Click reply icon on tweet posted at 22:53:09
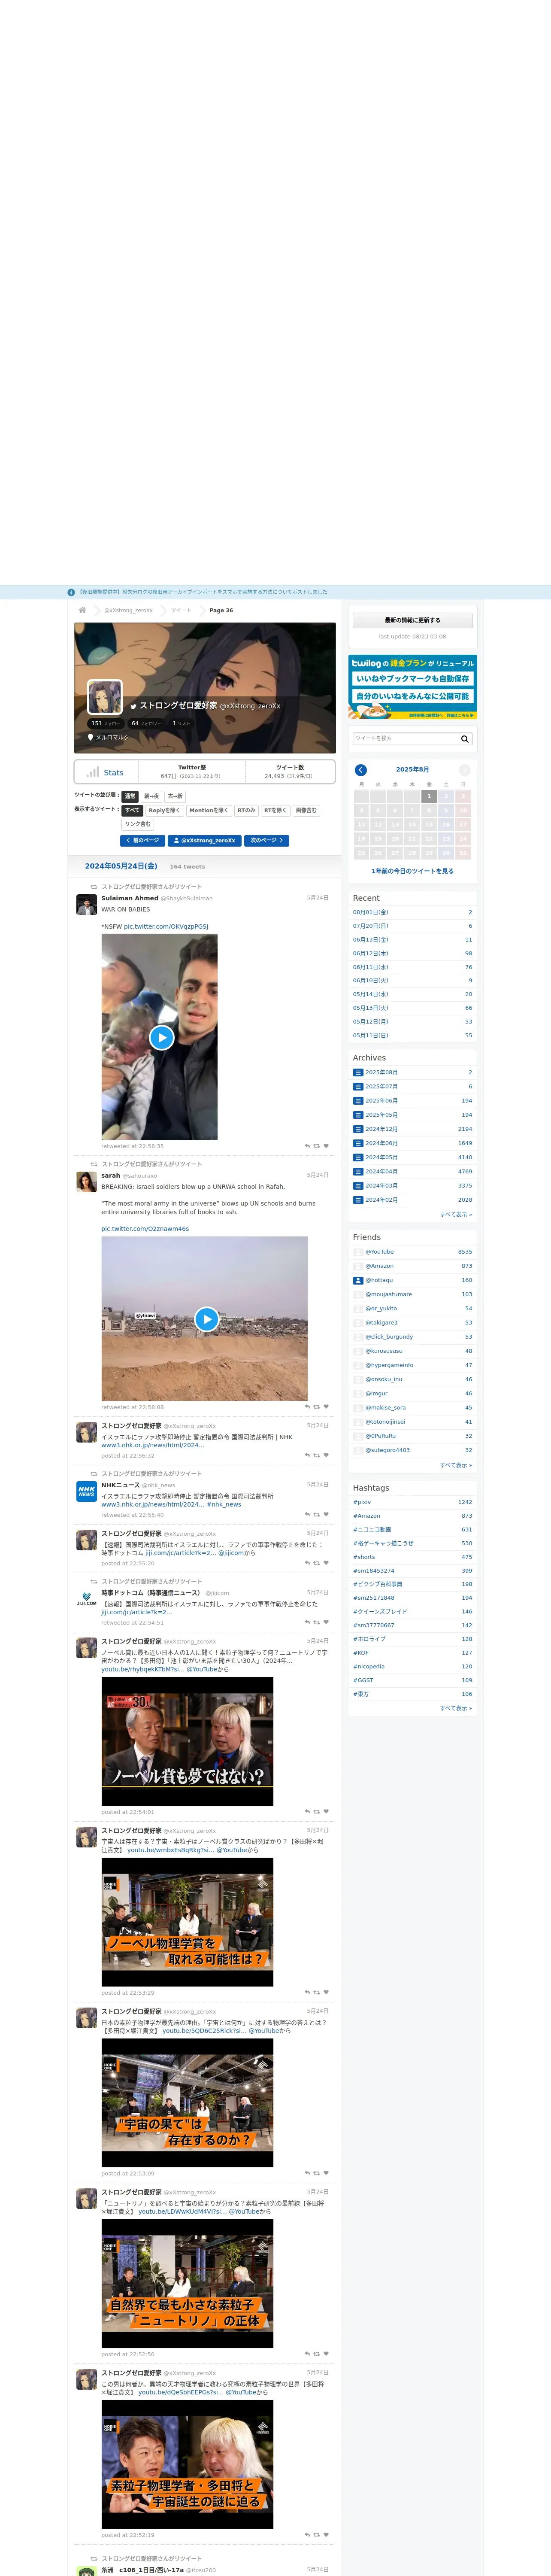 point(307,2173)
